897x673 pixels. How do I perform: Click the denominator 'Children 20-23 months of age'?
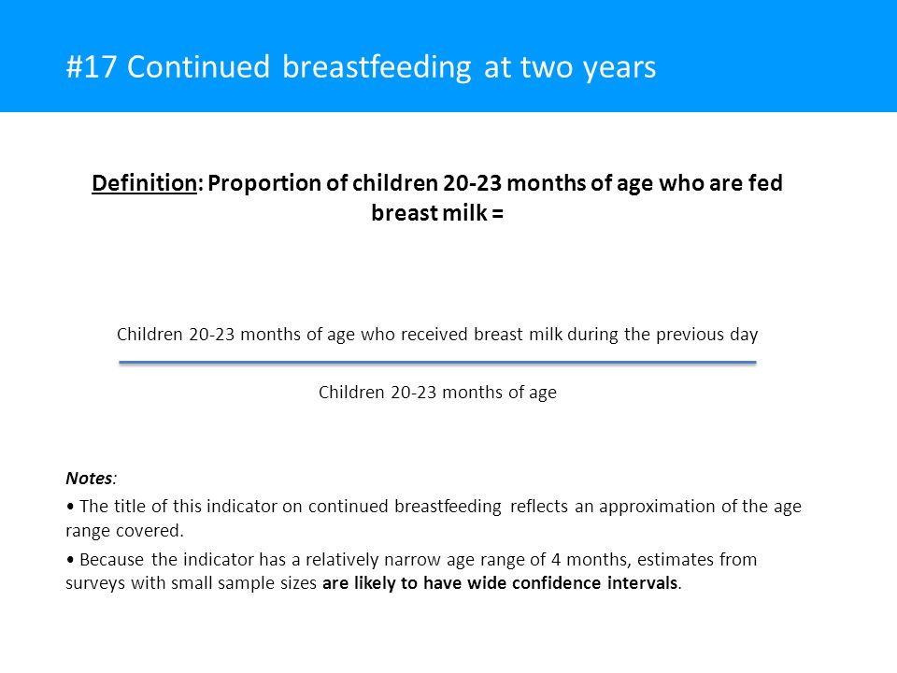point(437,393)
